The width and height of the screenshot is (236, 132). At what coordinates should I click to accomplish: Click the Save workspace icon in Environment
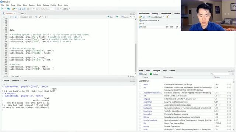pos(144,17)
